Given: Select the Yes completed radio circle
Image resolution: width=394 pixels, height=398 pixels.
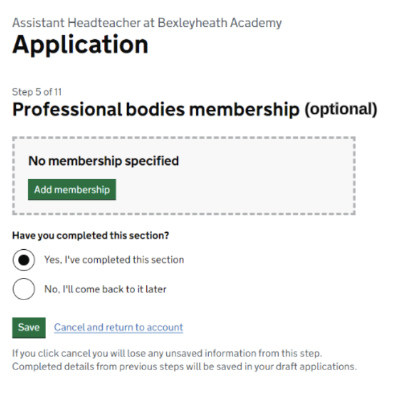Looking at the screenshot, I should click(23, 260).
